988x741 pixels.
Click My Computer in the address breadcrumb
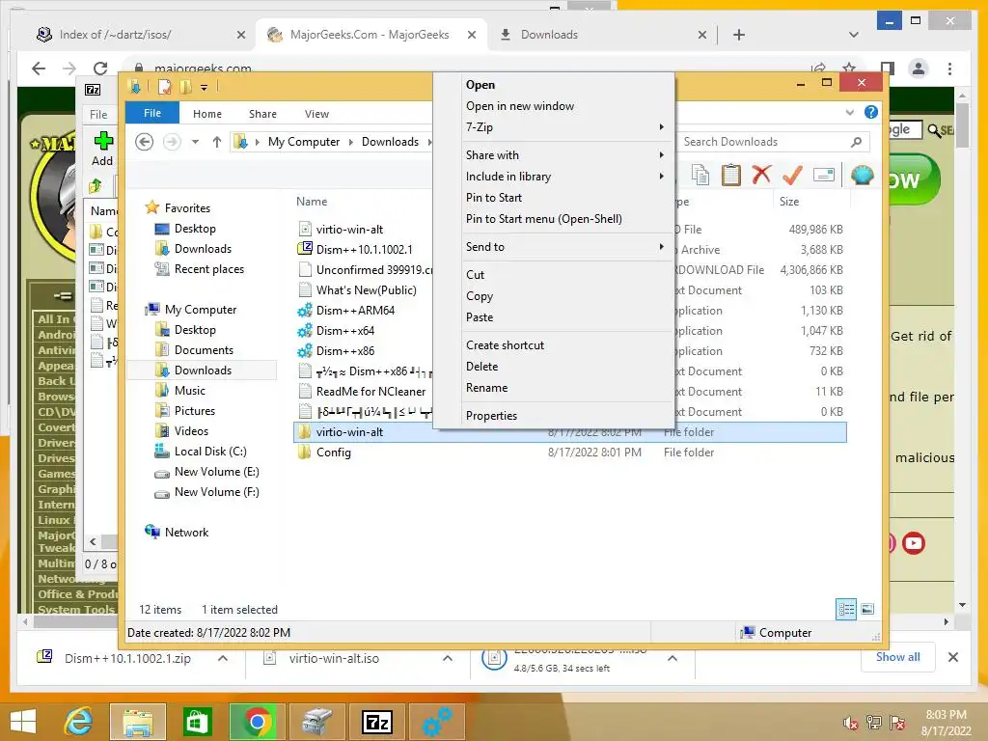[304, 142]
